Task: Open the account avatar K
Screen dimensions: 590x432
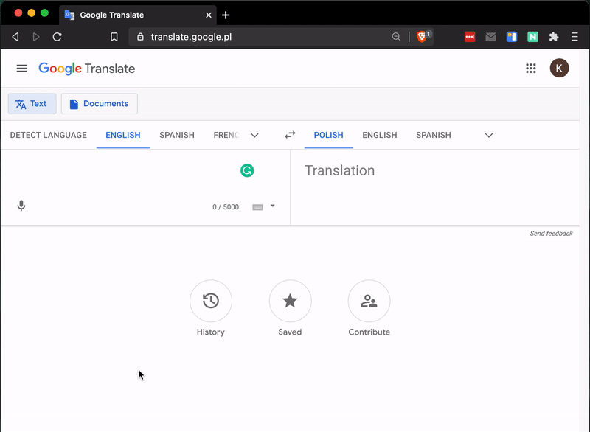Action: click(559, 68)
